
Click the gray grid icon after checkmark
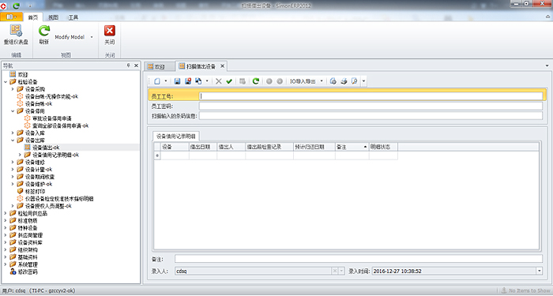tap(243, 81)
